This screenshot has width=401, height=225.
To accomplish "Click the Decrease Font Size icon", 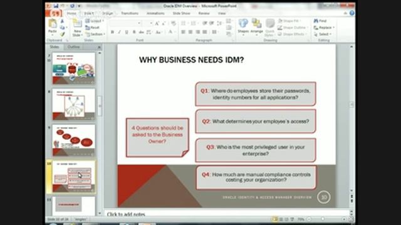I will click(x=164, y=24).
